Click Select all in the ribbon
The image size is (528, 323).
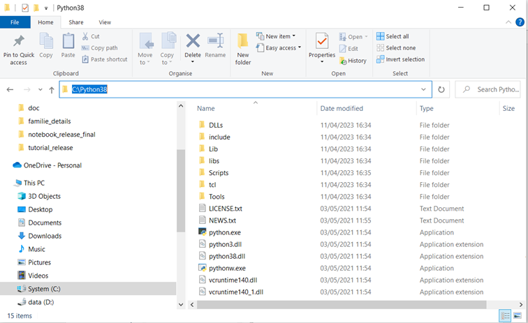click(x=393, y=36)
